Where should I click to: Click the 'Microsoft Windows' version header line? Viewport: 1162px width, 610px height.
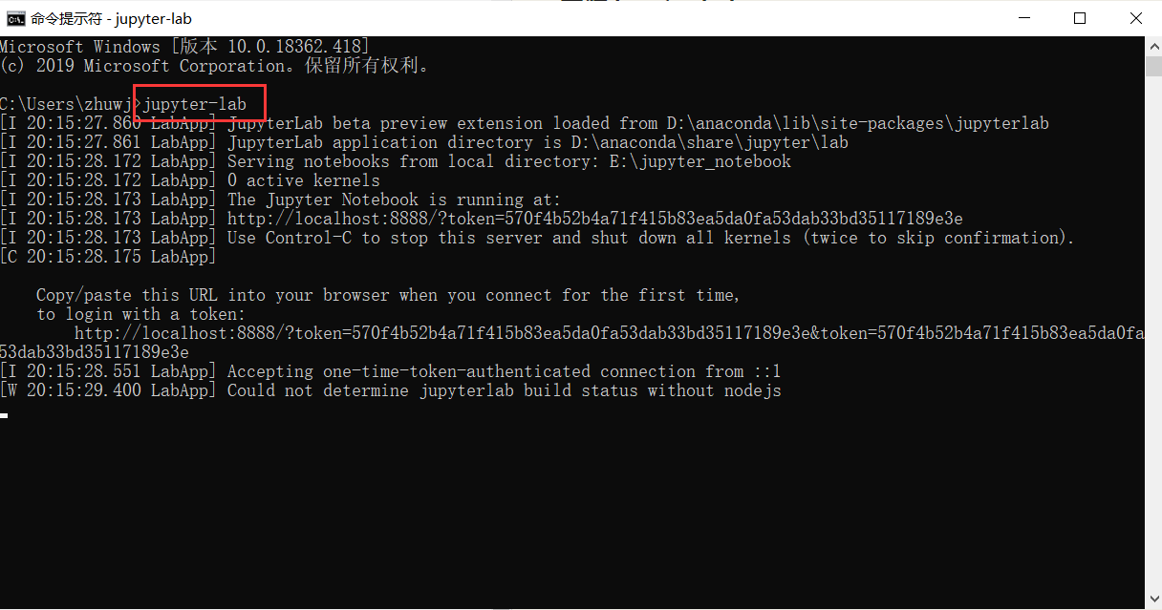[184, 47]
